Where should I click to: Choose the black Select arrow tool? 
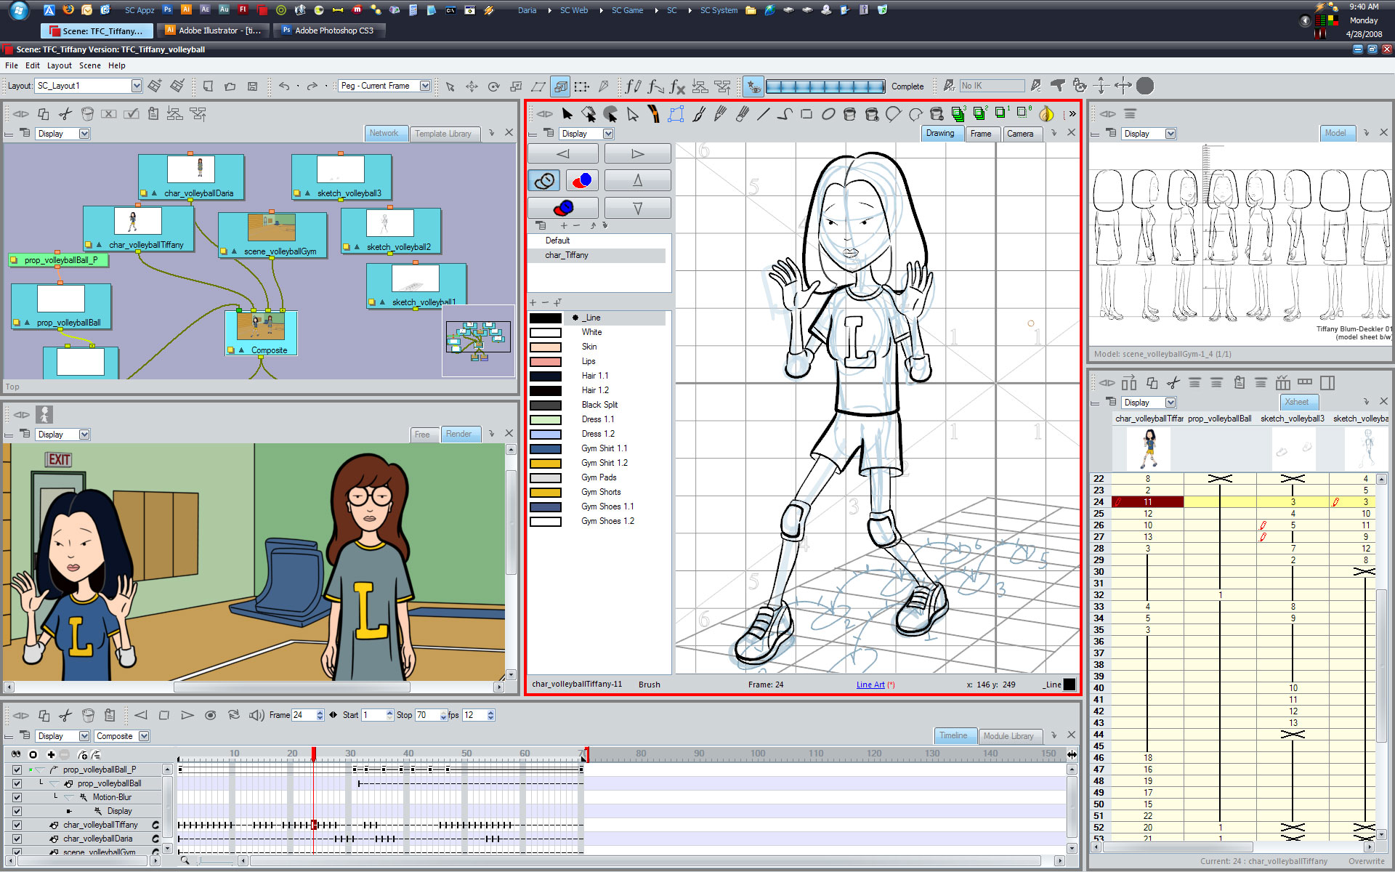point(567,114)
